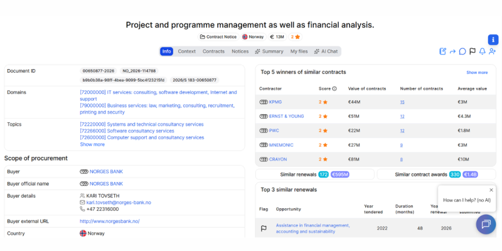The height and width of the screenshot is (251, 502).
Task: Click the star rating badge under title
Action: tap(295, 37)
